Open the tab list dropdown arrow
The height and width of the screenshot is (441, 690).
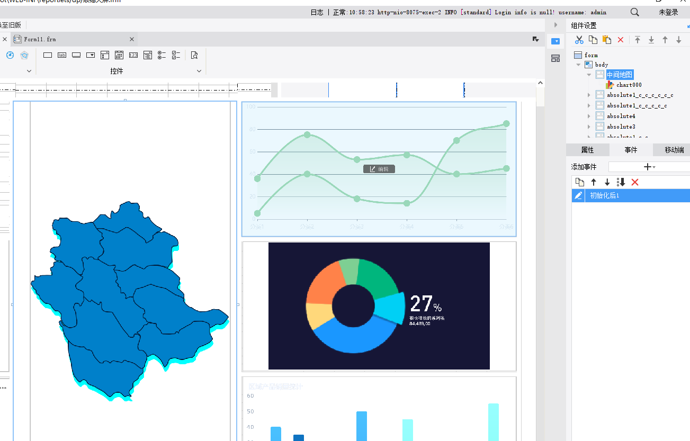tap(535, 39)
